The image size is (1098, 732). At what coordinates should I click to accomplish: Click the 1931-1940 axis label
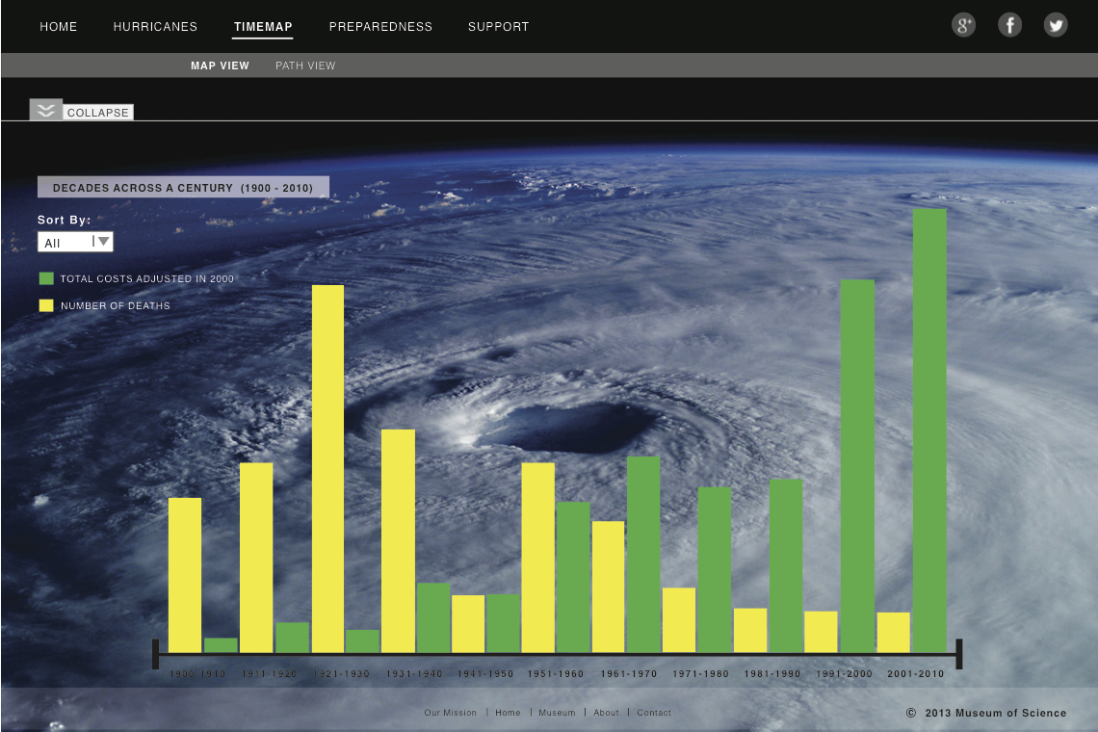click(x=414, y=674)
